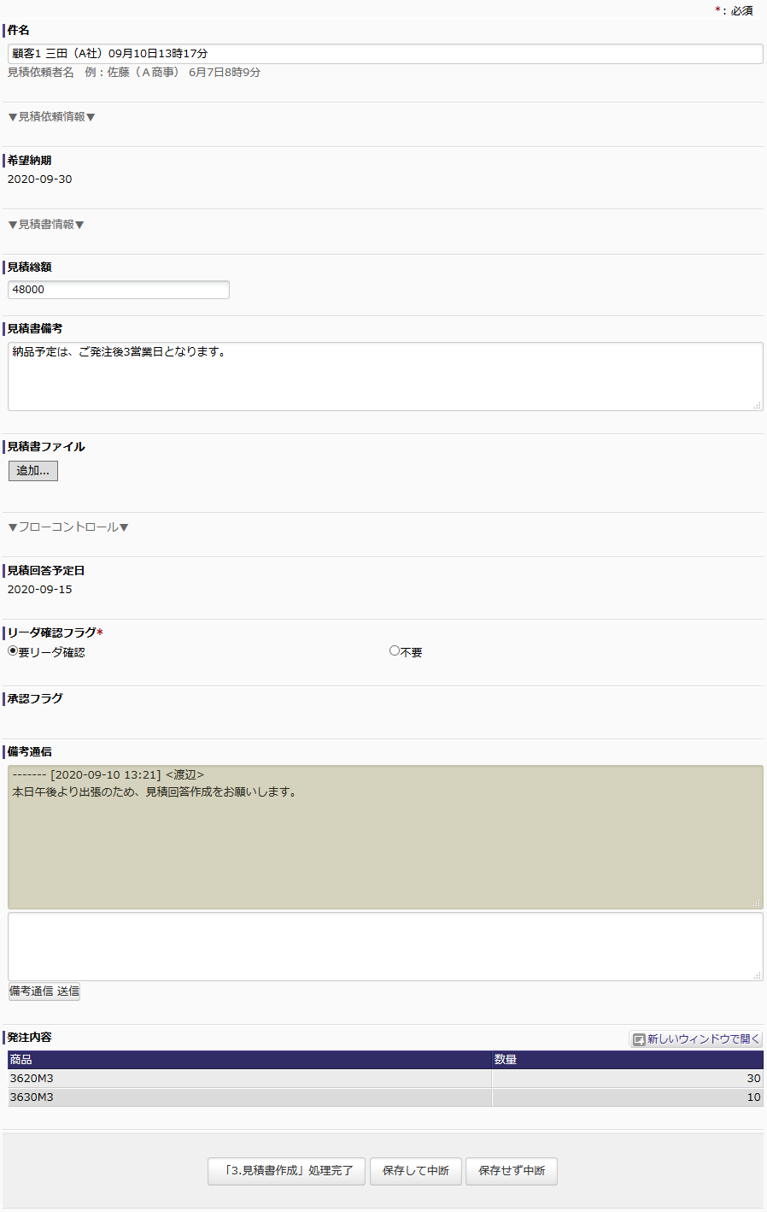Viewport: 767px width, 1212px height.
Task: Toggle ▼フローコントロール▼ section header
Action: (x=68, y=527)
